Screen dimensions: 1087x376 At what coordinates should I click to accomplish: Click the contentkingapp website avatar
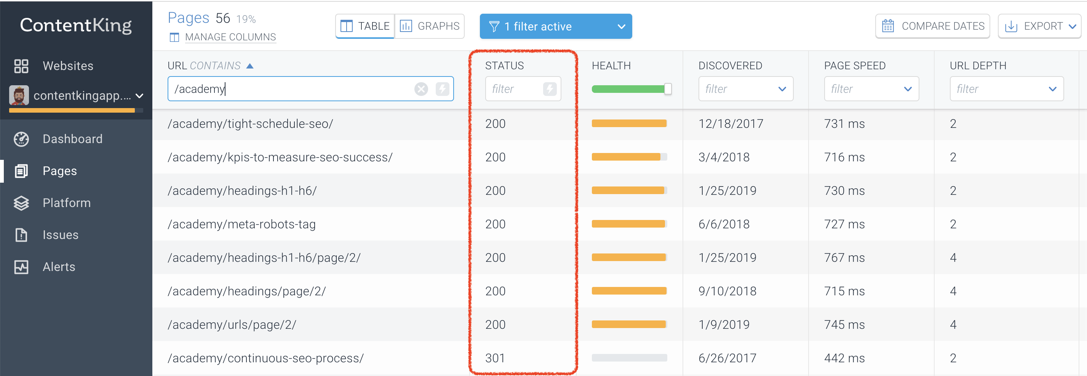tap(19, 96)
